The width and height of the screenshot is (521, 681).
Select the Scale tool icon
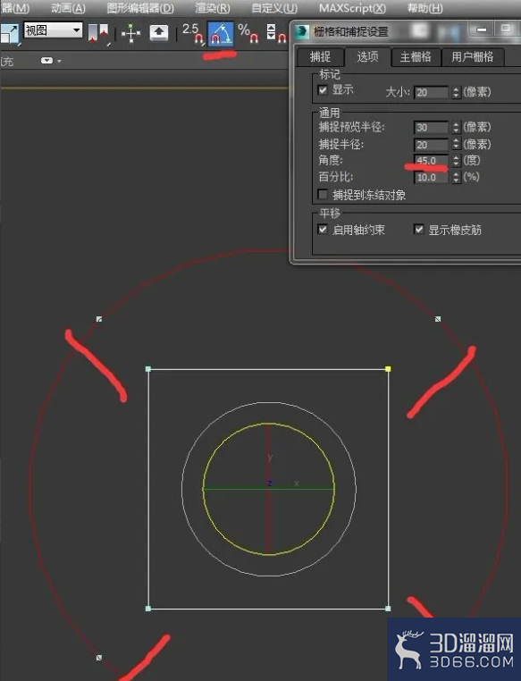10,34
